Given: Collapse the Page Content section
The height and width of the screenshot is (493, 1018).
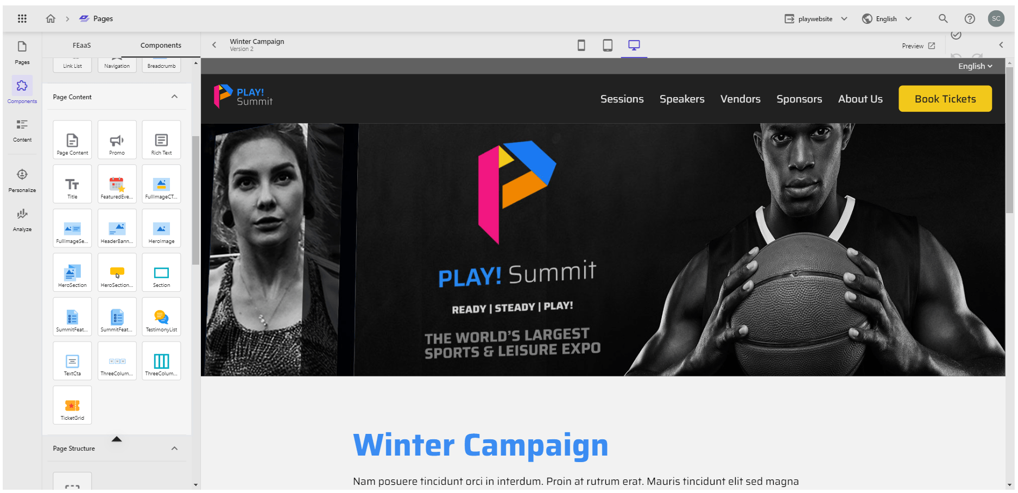Looking at the screenshot, I should pyautogui.click(x=174, y=97).
